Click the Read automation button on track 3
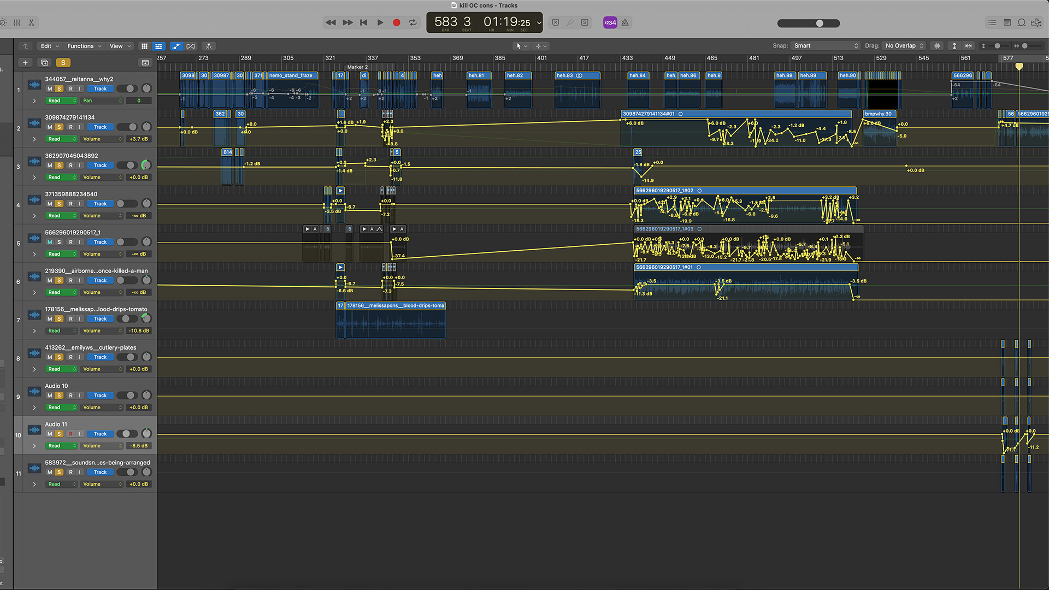The image size is (1049, 590). tap(62, 177)
